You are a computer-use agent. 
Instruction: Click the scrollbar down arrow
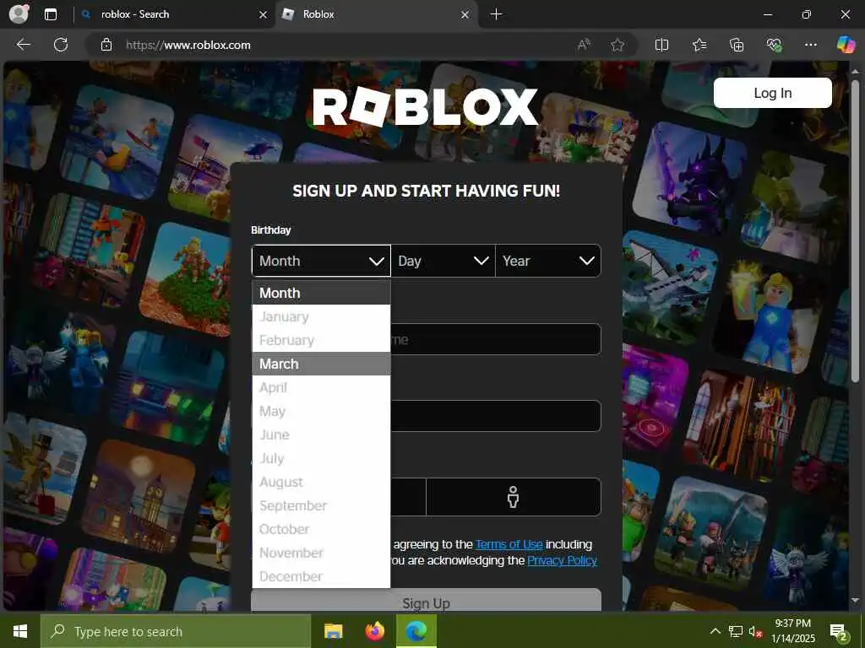[x=855, y=600]
